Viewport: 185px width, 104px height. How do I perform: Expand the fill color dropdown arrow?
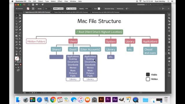click(x=30, y=9)
